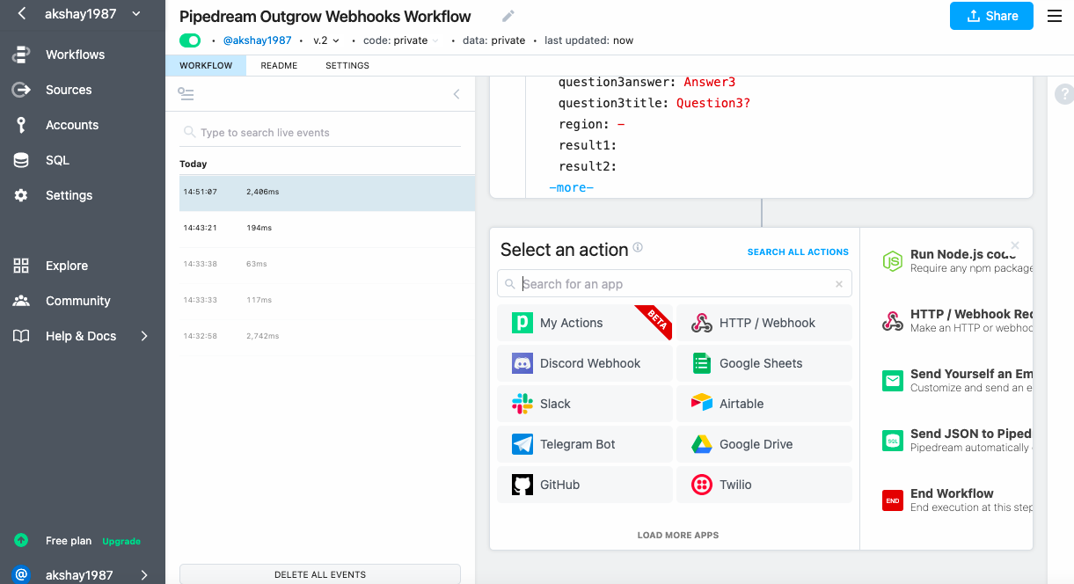
Task: Clear the app search field with the x icon
Action: 839,284
